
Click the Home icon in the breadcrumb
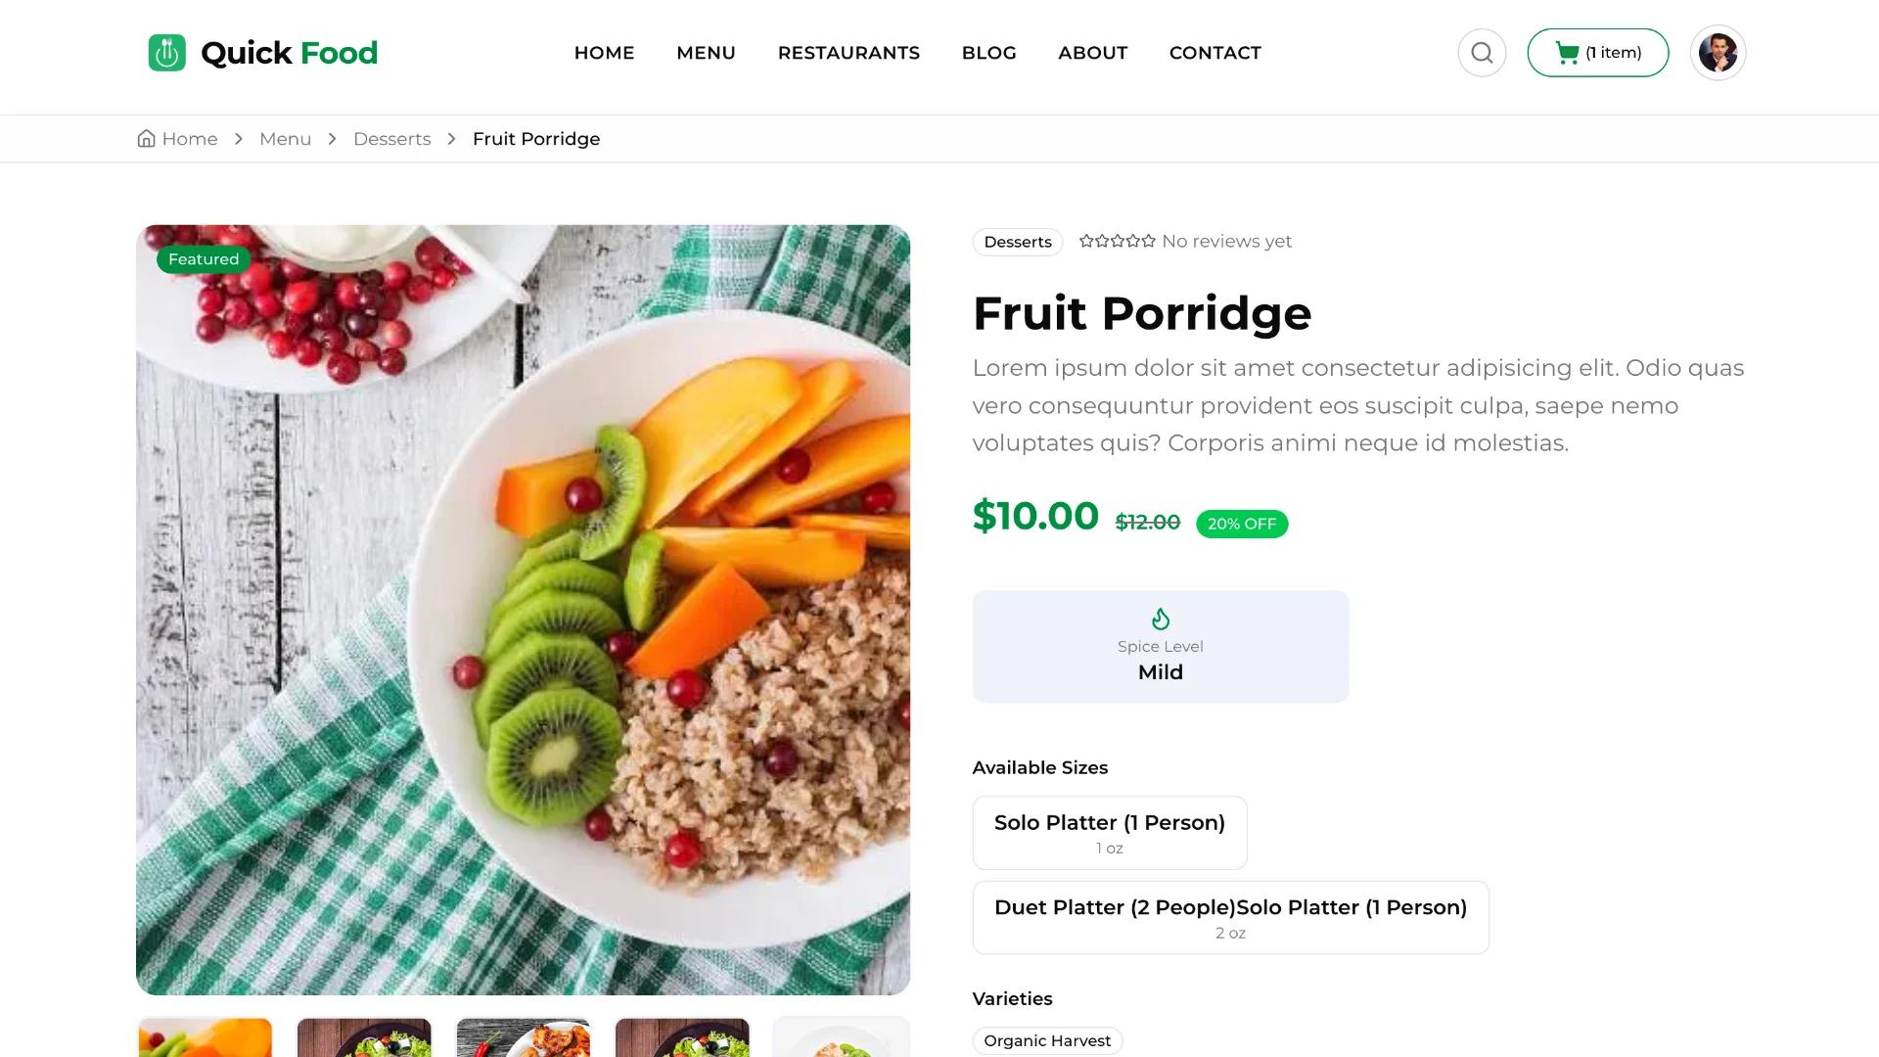click(147, 138)
